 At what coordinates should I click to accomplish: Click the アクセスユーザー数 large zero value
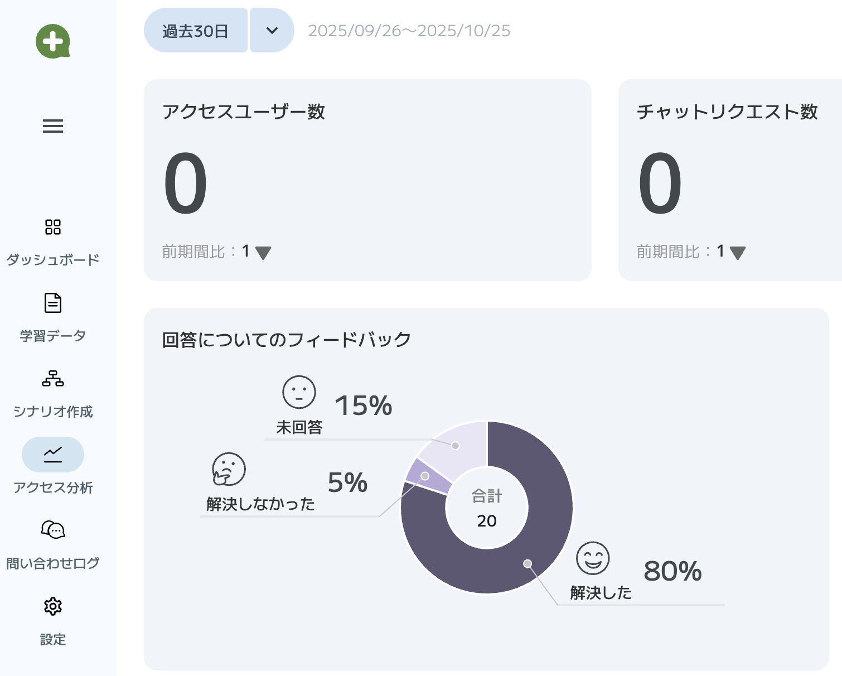[186, 184]
